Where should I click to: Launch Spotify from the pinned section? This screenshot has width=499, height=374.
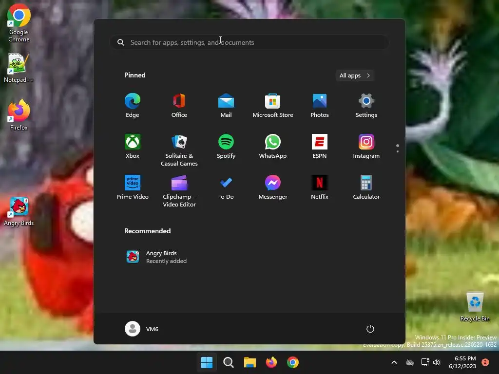coord(226,146)
